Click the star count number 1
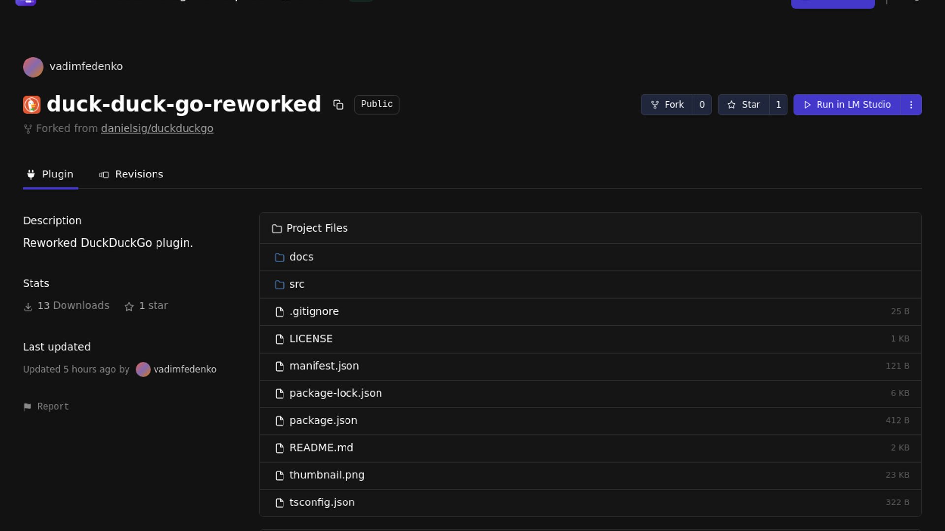This screenshot has height=531, width=945. (778, 105)
